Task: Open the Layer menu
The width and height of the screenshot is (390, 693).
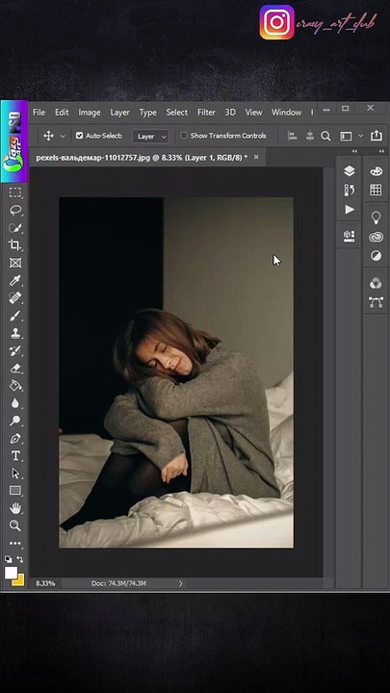Action: coord(119,113)
